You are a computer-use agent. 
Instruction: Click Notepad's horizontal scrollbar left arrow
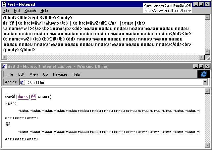point(4,57)
